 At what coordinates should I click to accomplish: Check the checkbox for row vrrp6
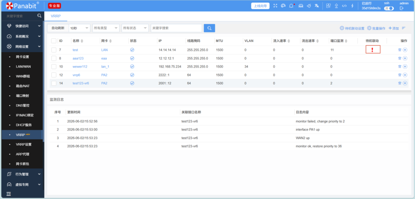click(54, 75)
